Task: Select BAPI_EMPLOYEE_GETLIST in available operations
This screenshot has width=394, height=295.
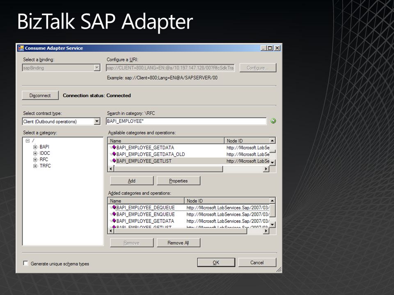Action: point(144,161)
